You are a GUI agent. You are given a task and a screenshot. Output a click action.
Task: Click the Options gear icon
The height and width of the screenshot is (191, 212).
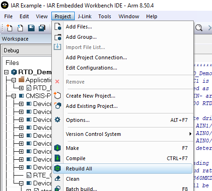coord(57,120)
